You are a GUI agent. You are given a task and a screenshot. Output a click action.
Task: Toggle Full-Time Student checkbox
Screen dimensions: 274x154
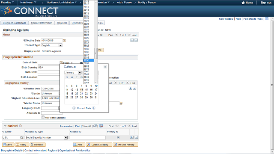(x=43, y=117)
